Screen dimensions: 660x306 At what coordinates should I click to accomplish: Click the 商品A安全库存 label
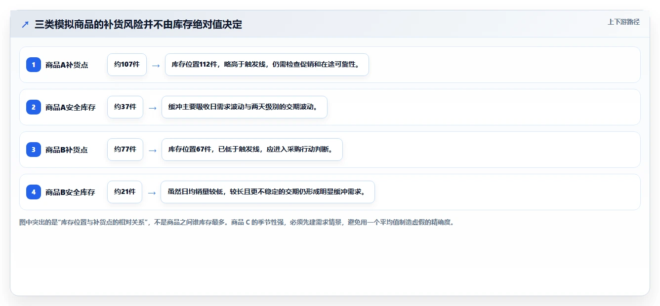click(70, 107)
